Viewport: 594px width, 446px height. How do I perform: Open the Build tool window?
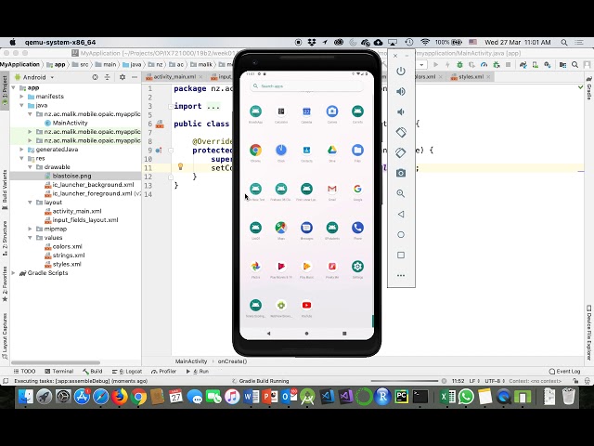pyautogui.click(x=93, y=372)
